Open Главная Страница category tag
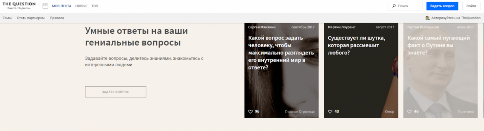The image size is (484, 131). [x=300, y=112]
